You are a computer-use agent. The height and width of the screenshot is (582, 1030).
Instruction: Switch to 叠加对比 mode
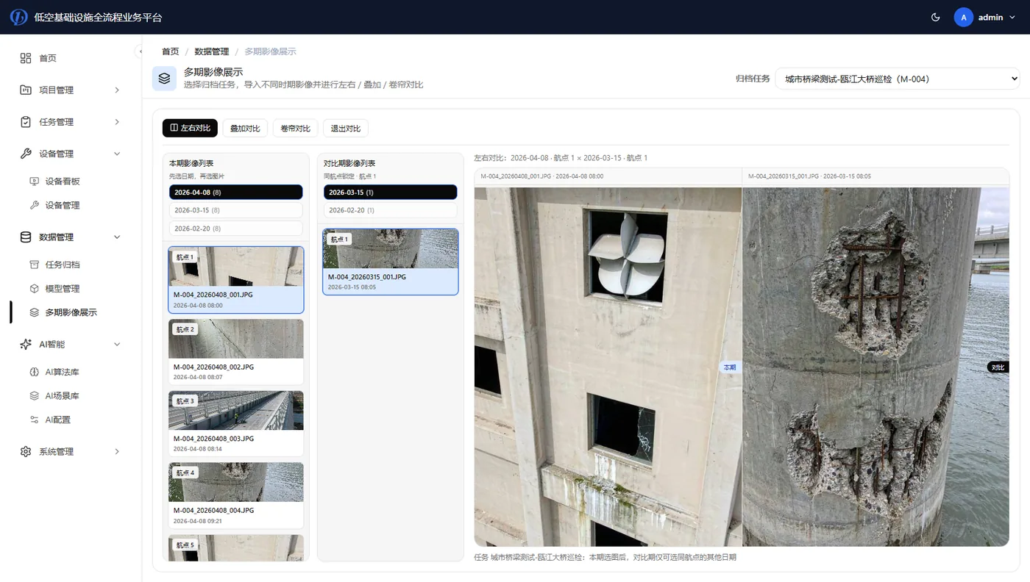click(245, 128)
